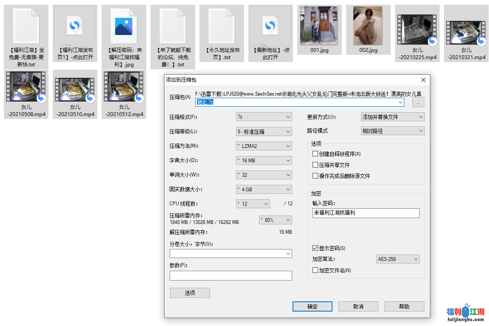489x326 pixels.
Task: Open the 压缩格式 dropdown showing 7z
Action: click(x=264, y=117)
